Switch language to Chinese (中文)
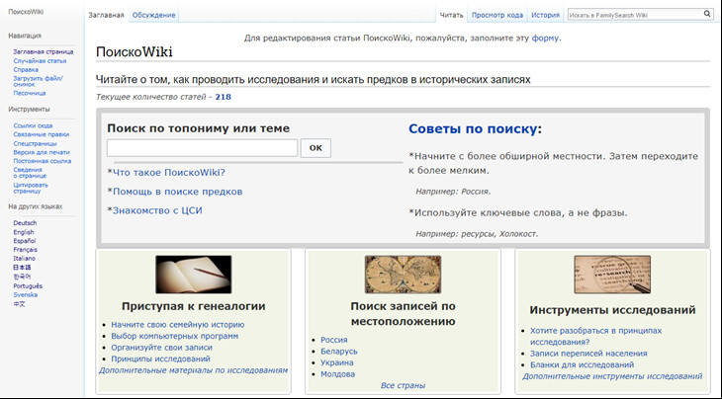722x399 pixels. [x=20, y=304]
